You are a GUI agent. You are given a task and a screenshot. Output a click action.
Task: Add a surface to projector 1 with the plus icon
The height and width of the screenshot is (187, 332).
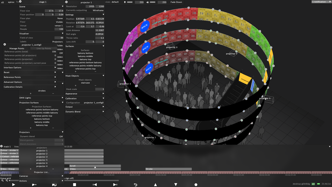tap(75, 71)
